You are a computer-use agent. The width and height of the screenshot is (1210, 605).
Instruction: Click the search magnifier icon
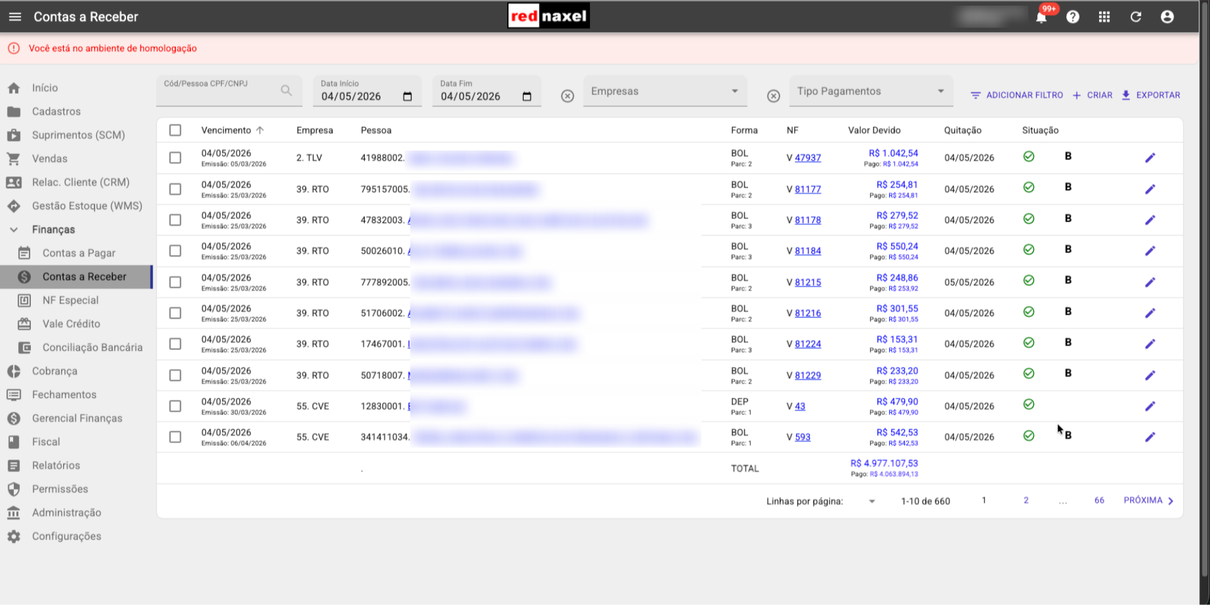[286, 91]
